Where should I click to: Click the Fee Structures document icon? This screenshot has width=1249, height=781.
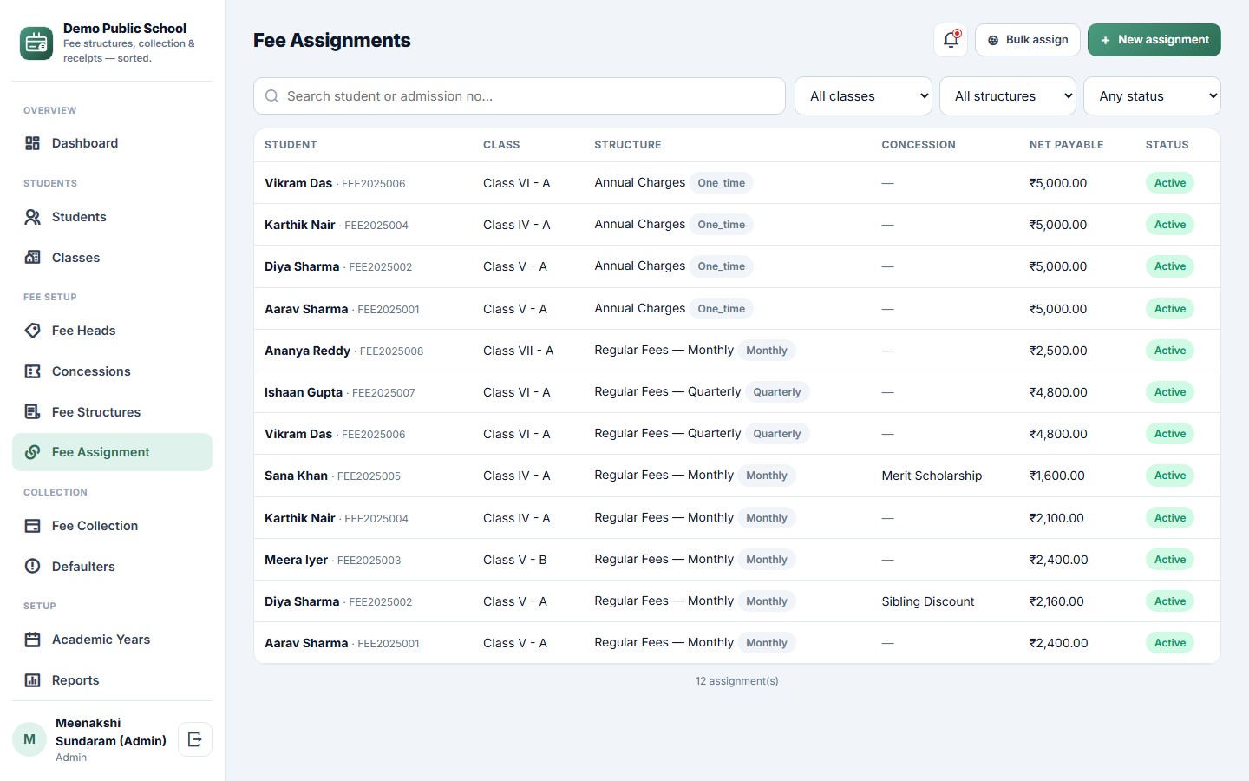(33, 412)
